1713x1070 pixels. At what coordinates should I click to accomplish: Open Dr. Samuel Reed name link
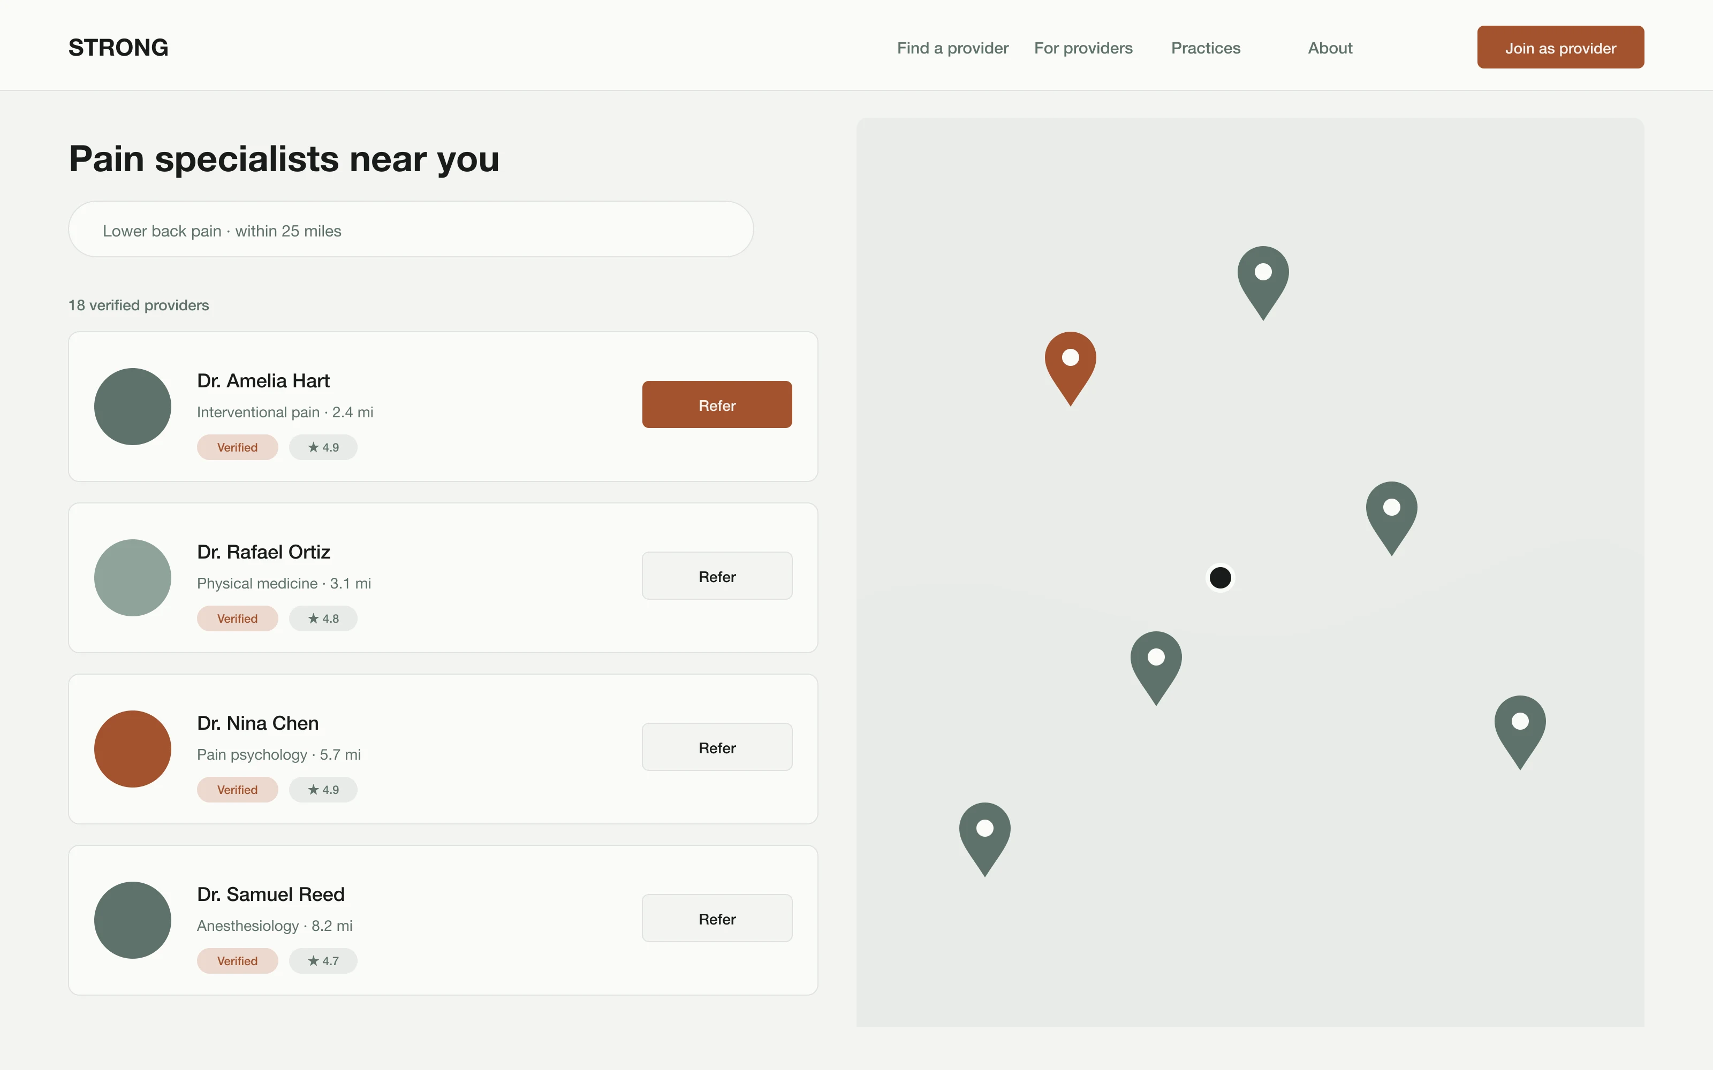270,895
